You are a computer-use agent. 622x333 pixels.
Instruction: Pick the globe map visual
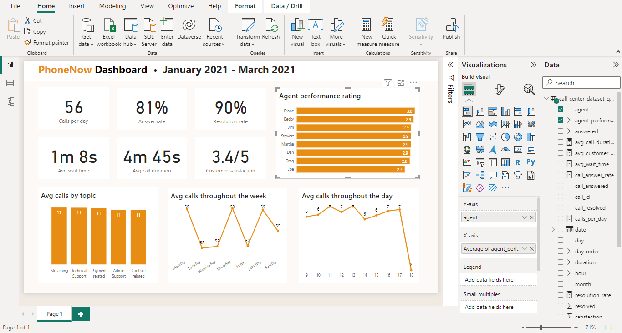(467, 149)
